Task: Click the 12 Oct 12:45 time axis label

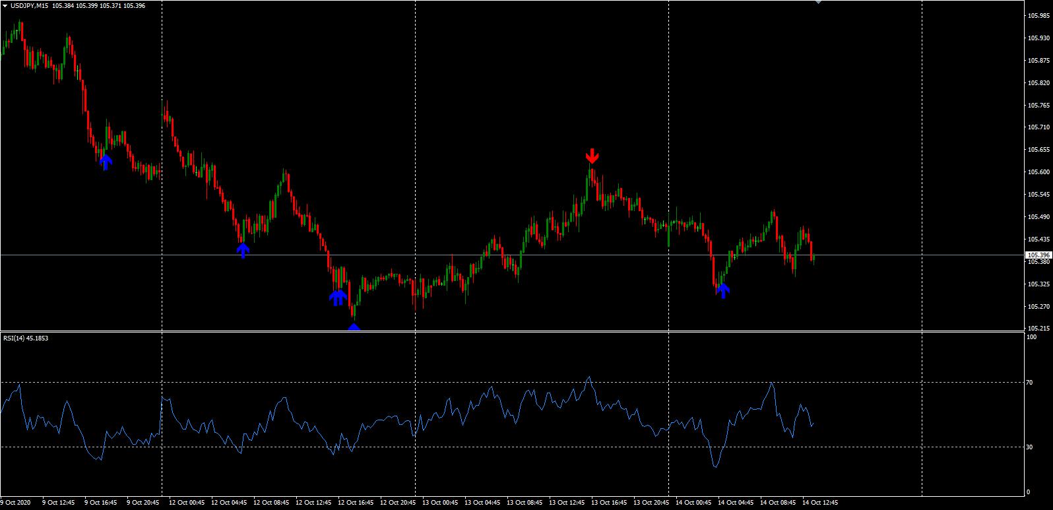Action: [313, 503]
